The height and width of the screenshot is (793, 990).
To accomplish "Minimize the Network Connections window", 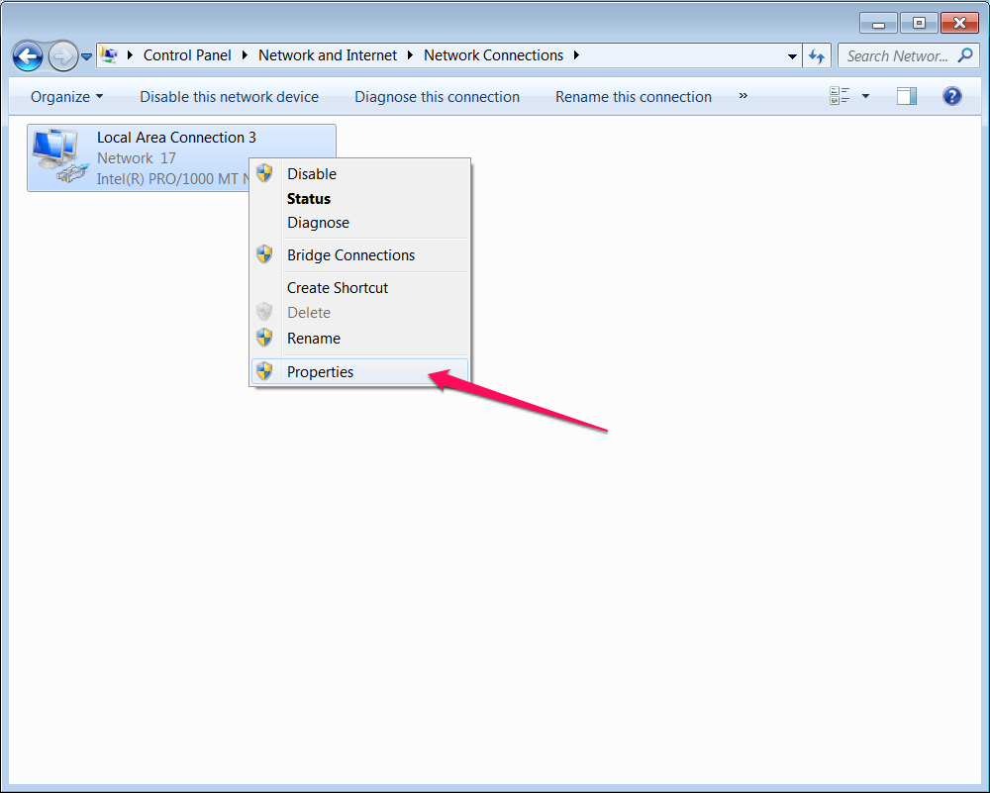I will click(878, 24).
